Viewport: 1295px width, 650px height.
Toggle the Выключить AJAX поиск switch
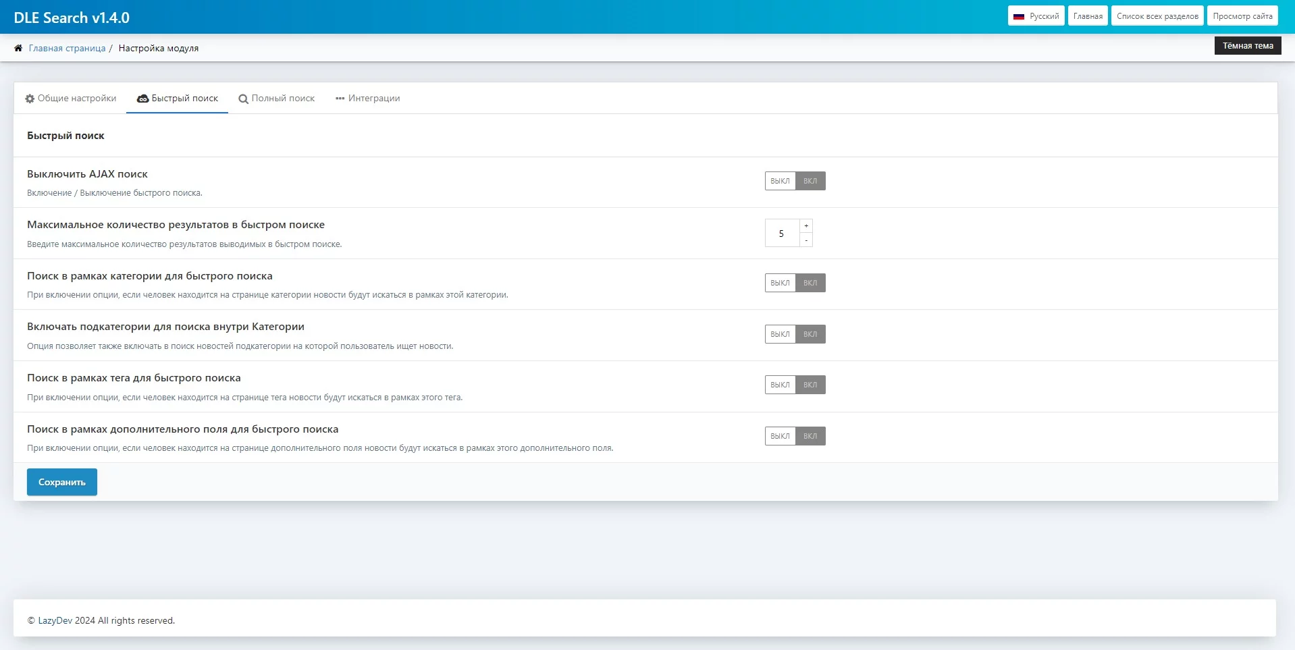[795, 181]
